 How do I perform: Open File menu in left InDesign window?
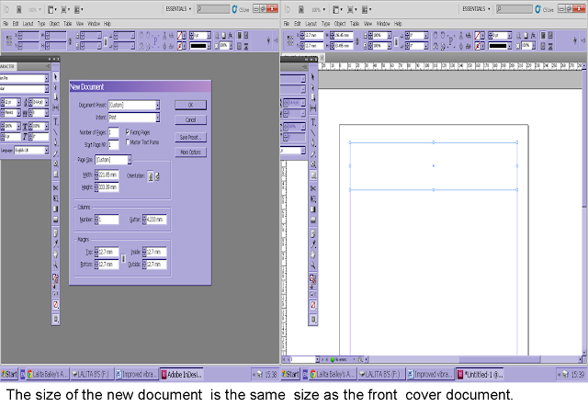pyautogui.click(x=6, y=24)
